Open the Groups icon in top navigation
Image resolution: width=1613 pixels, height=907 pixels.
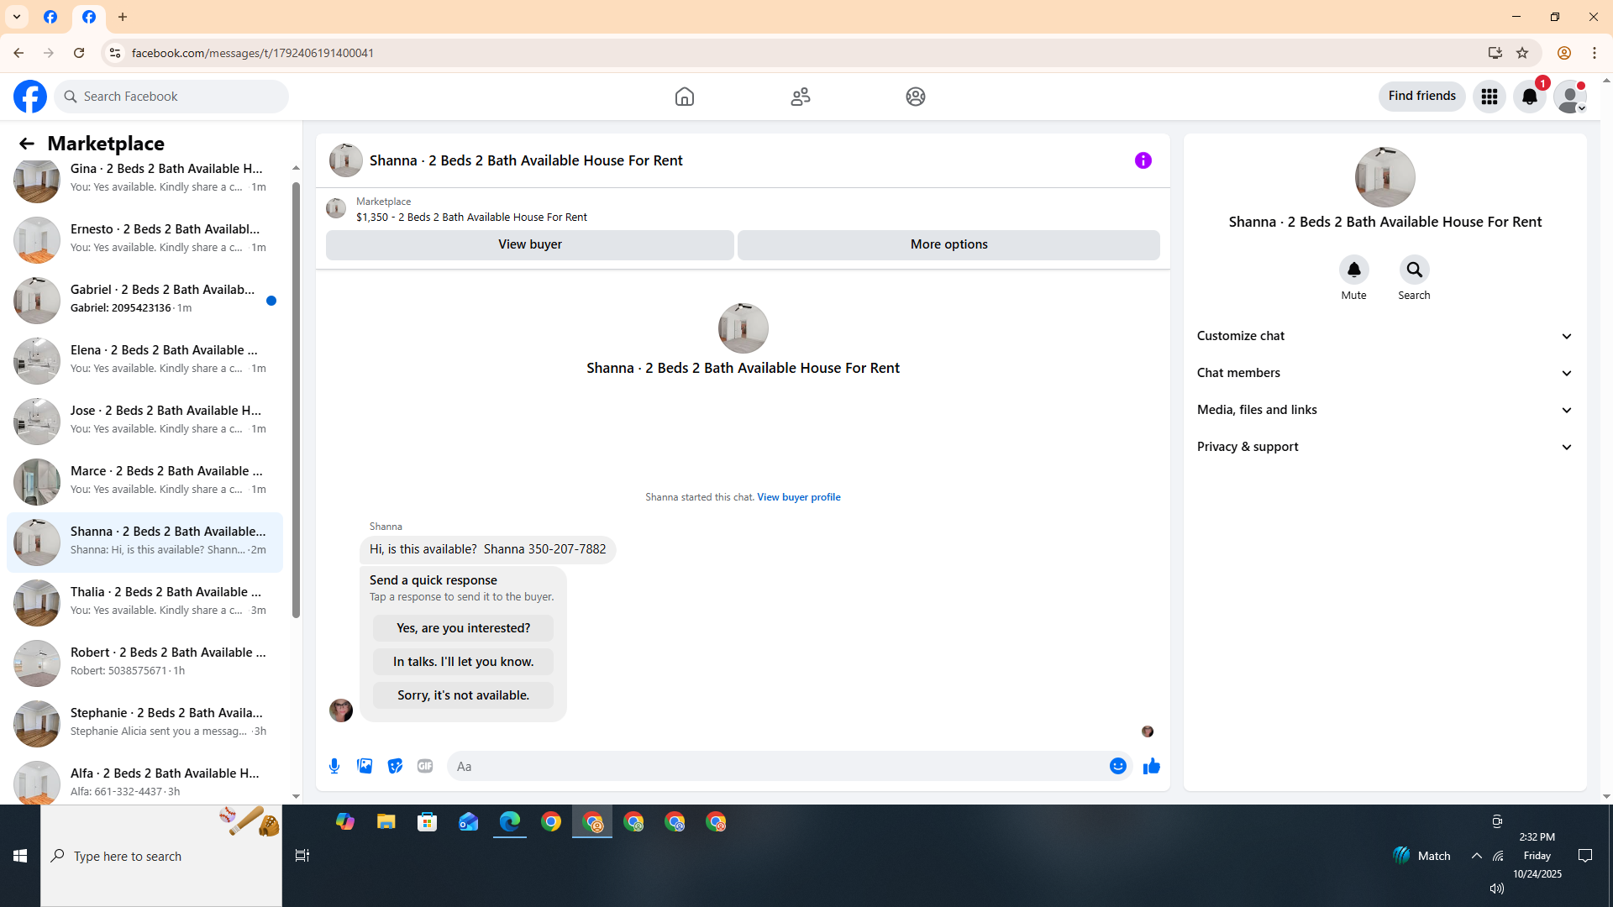pyautogui.click(x=916, y=97)
